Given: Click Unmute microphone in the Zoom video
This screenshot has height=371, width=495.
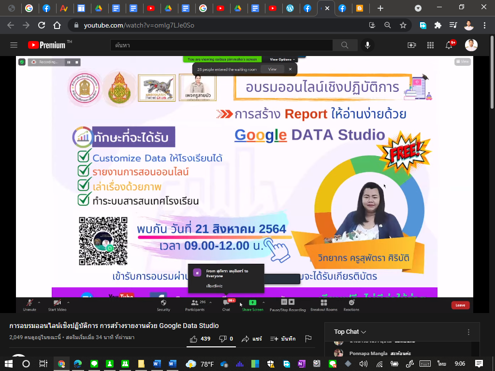Looking at the screenshot, I should tap(29, 305).
